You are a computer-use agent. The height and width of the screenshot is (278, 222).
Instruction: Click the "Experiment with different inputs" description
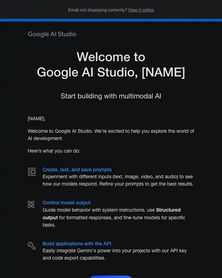pos(118,180)
